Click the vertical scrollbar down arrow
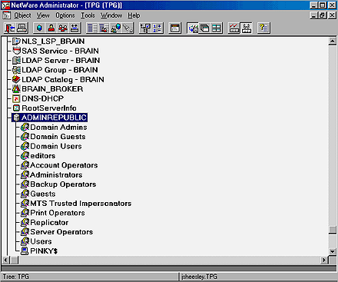Image resolution: width=338 pixels, height=282 pixels. point(333,251)
